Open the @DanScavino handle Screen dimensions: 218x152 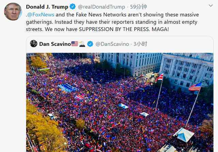[112, 44]
